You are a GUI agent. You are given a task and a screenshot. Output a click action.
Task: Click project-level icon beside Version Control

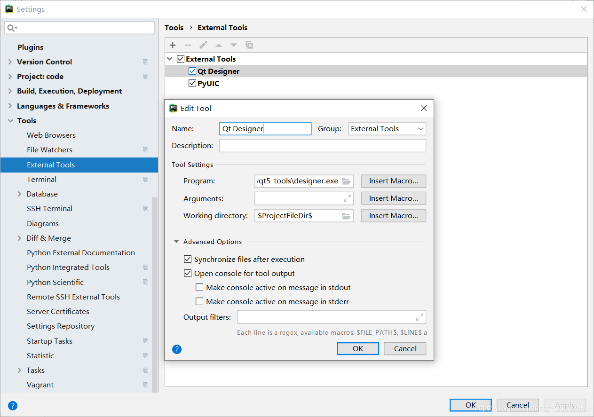(x=145, y=62)
